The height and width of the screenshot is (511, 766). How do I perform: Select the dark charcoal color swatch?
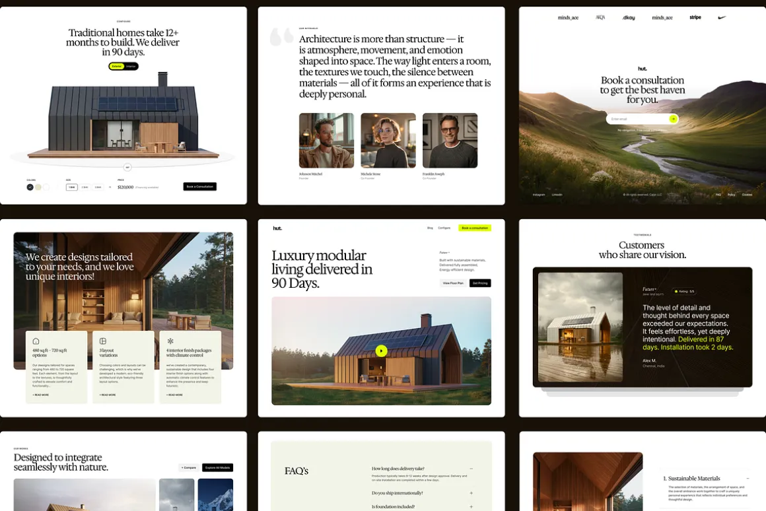30,187
